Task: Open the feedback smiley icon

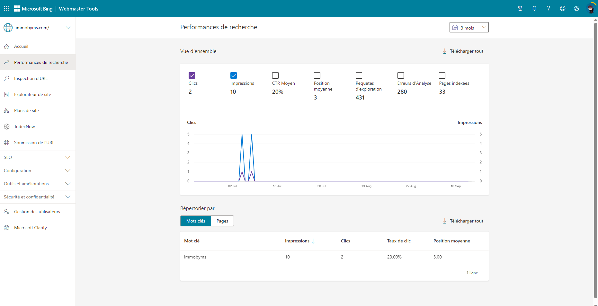Action: (562, 8)
